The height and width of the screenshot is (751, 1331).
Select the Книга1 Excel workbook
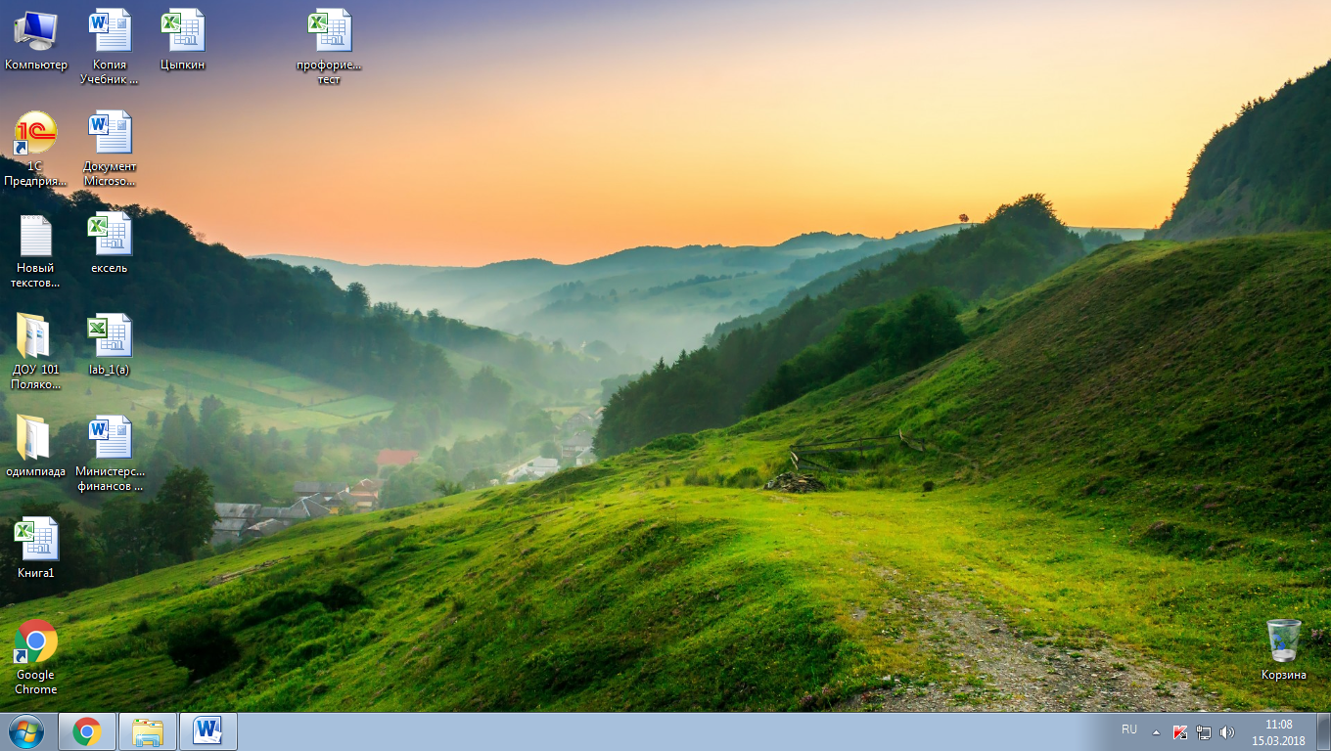pyautogui.click(x=36, y=548)
